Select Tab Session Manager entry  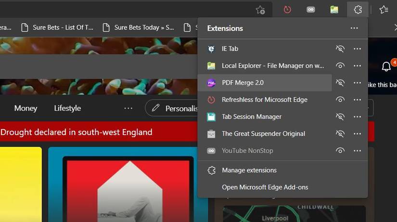click(265, 117)
